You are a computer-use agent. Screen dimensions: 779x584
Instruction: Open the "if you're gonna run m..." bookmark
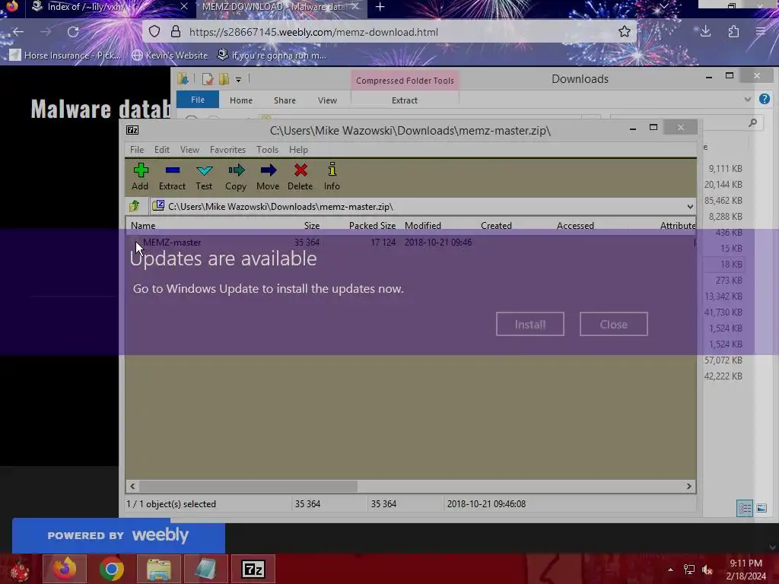pos(272,55)
